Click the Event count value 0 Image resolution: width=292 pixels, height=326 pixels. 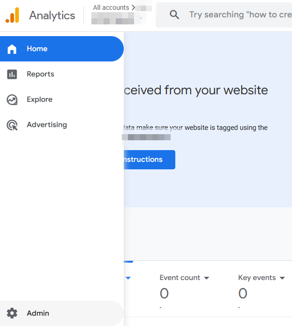[x=164, y=293]
